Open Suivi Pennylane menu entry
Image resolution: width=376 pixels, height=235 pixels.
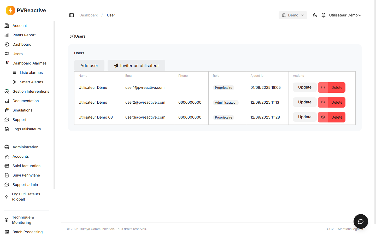pos(27,175)
